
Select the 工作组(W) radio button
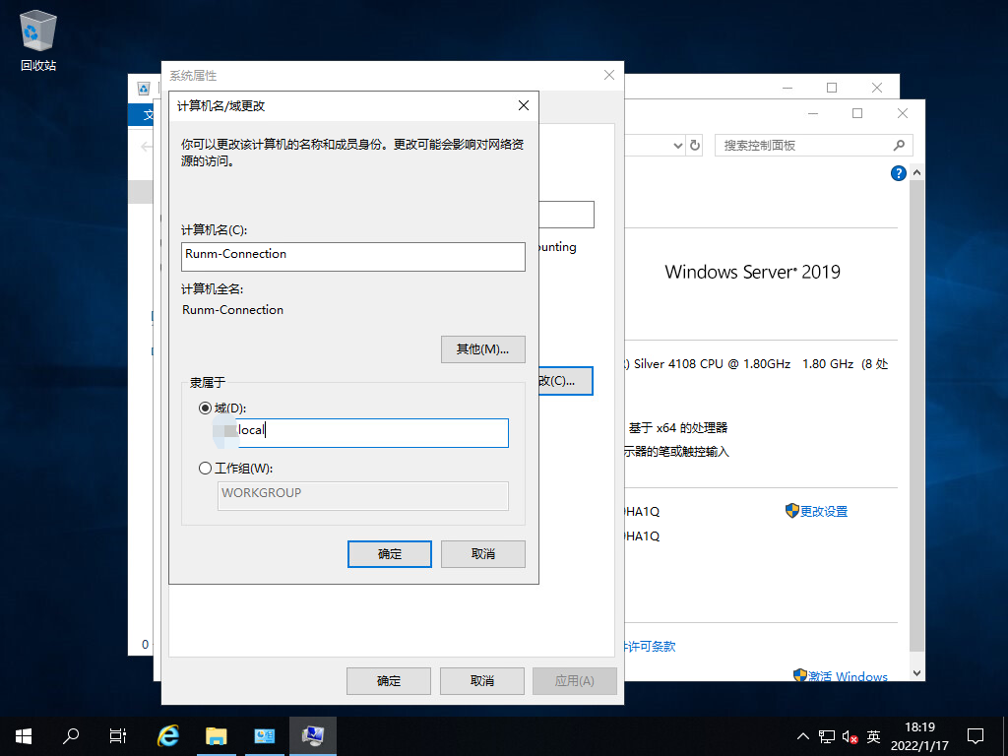click(x=205, y=468)
